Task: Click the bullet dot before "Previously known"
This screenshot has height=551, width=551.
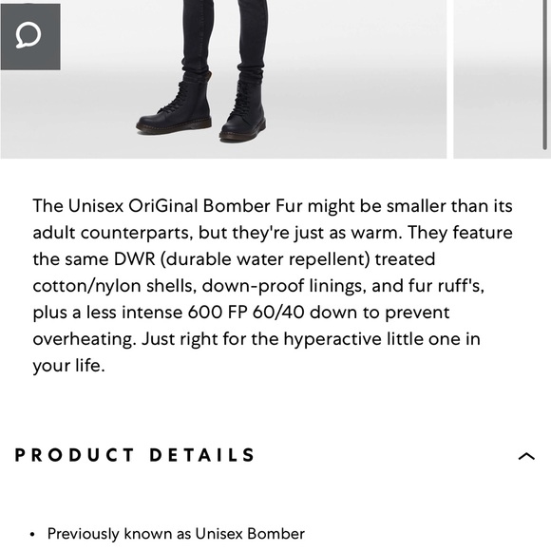Action: 32,535
